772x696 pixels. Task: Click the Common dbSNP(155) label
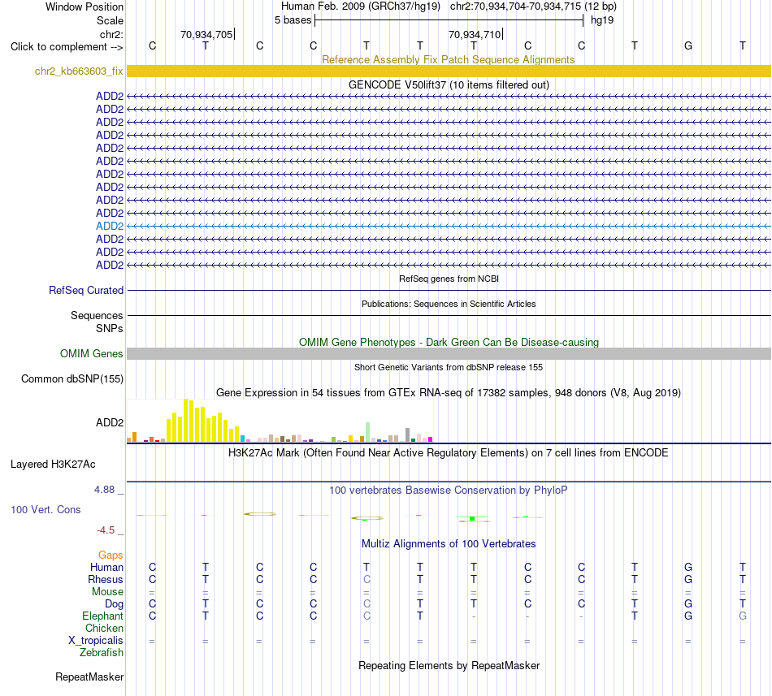click(72, 378)
